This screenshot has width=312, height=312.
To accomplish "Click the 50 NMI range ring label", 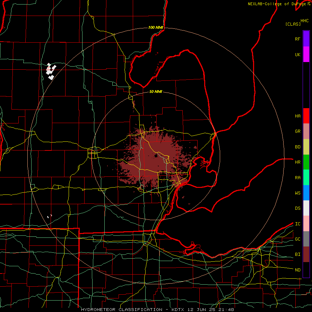I will [156, 92].
